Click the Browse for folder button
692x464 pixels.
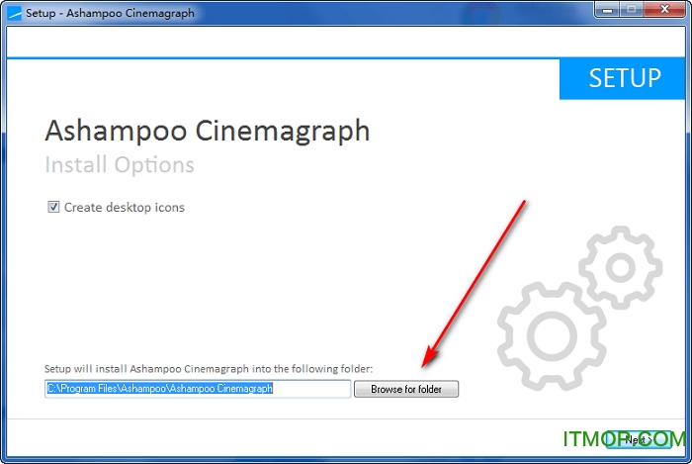(406, 389)
